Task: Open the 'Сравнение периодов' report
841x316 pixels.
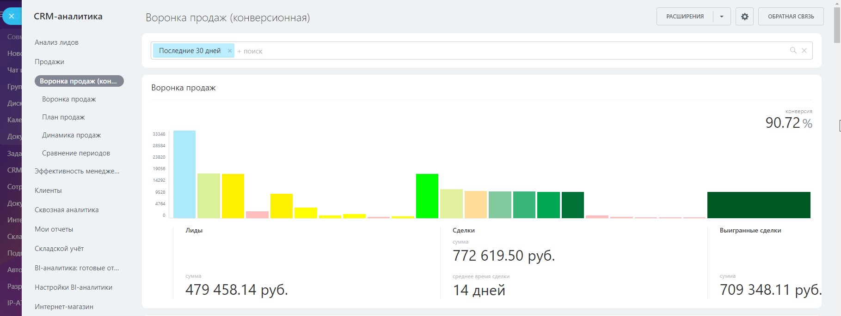Action: coord(76,153)
